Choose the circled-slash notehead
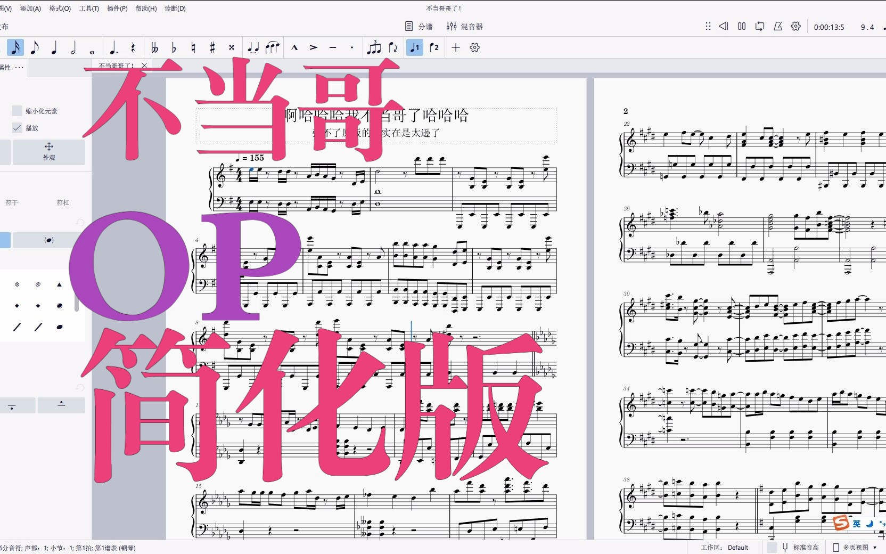The image size is (886, 554). (x=38, y=284)
